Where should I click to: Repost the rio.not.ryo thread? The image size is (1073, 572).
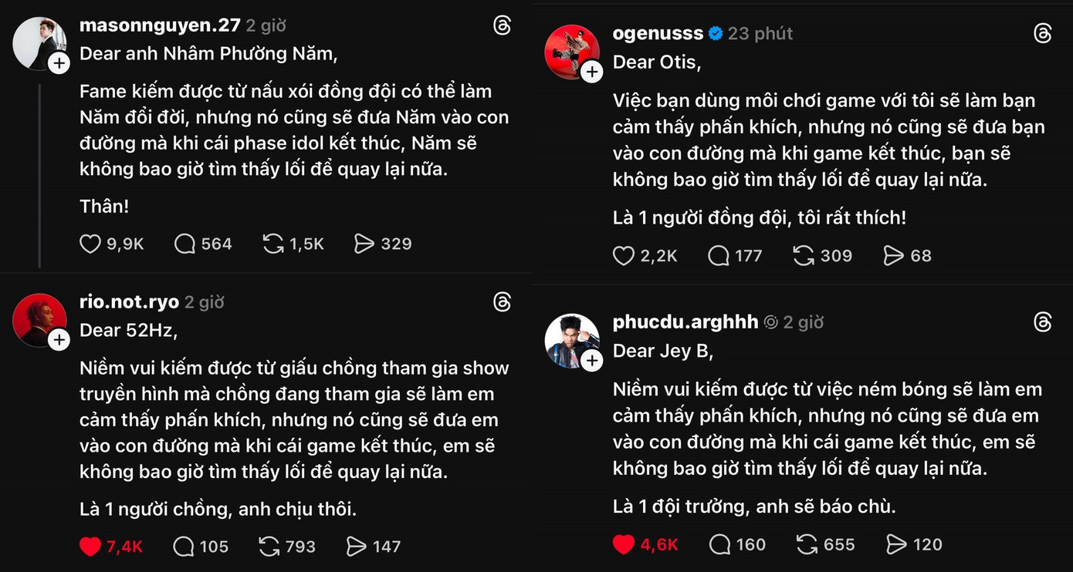[269, 547]
